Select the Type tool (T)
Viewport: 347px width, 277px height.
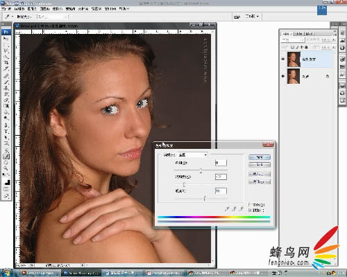pos(6,132)
